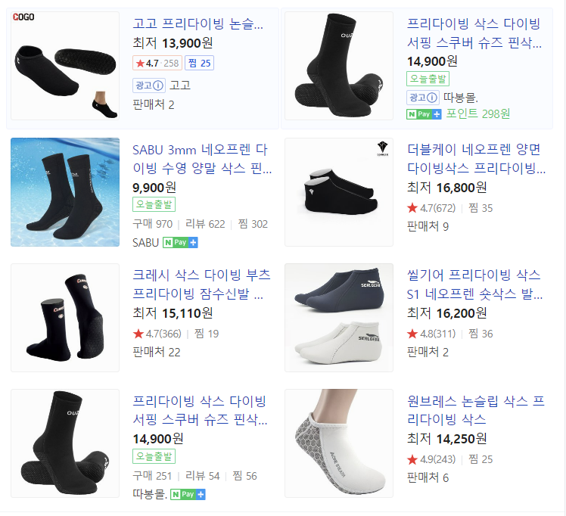Open SABU 3mm 네오프렌 diving socks link

pyautogui.click(x=202, y=159)
